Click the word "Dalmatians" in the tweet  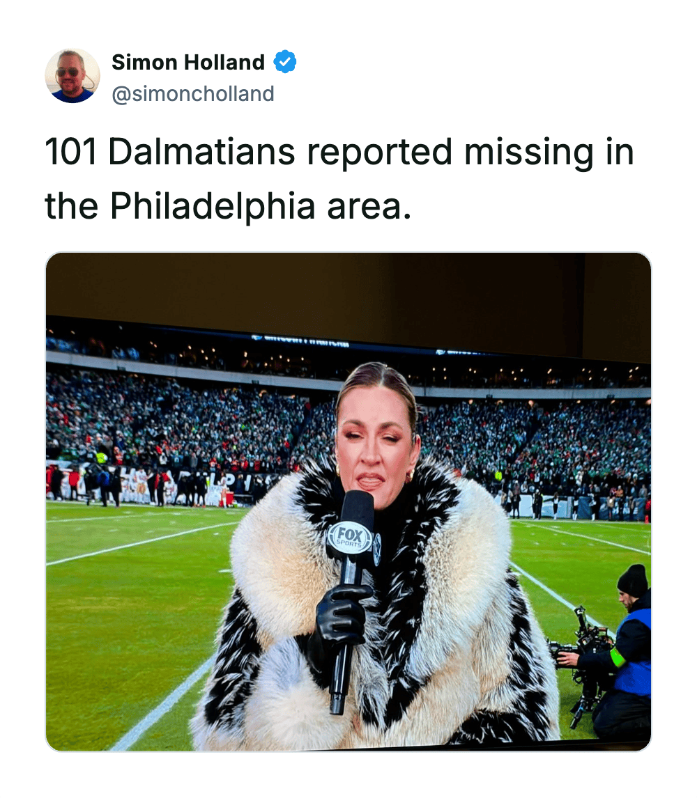202,152
